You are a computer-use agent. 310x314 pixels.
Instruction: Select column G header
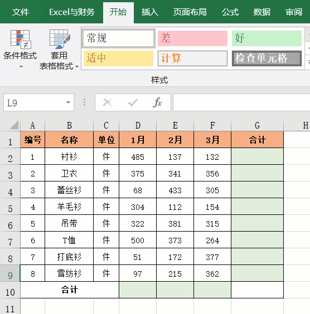tap(257, 125)
